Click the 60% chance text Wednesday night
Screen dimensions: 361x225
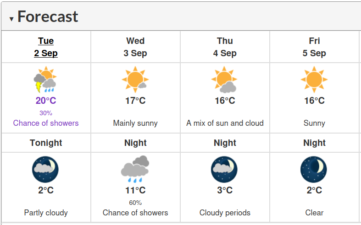pyautogui.click(x=135, y=203)
